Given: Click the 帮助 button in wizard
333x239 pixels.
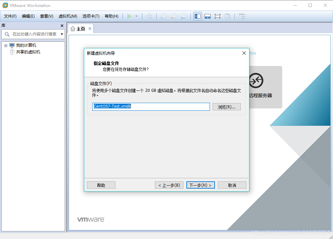Looking at the screenshot, I should point(101,185).
